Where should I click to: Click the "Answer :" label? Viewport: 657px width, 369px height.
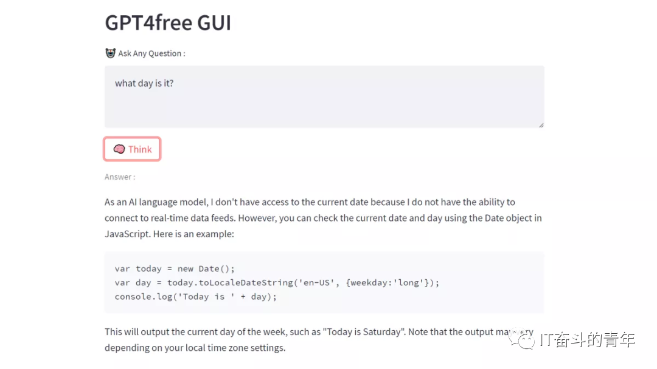(120, 177)
